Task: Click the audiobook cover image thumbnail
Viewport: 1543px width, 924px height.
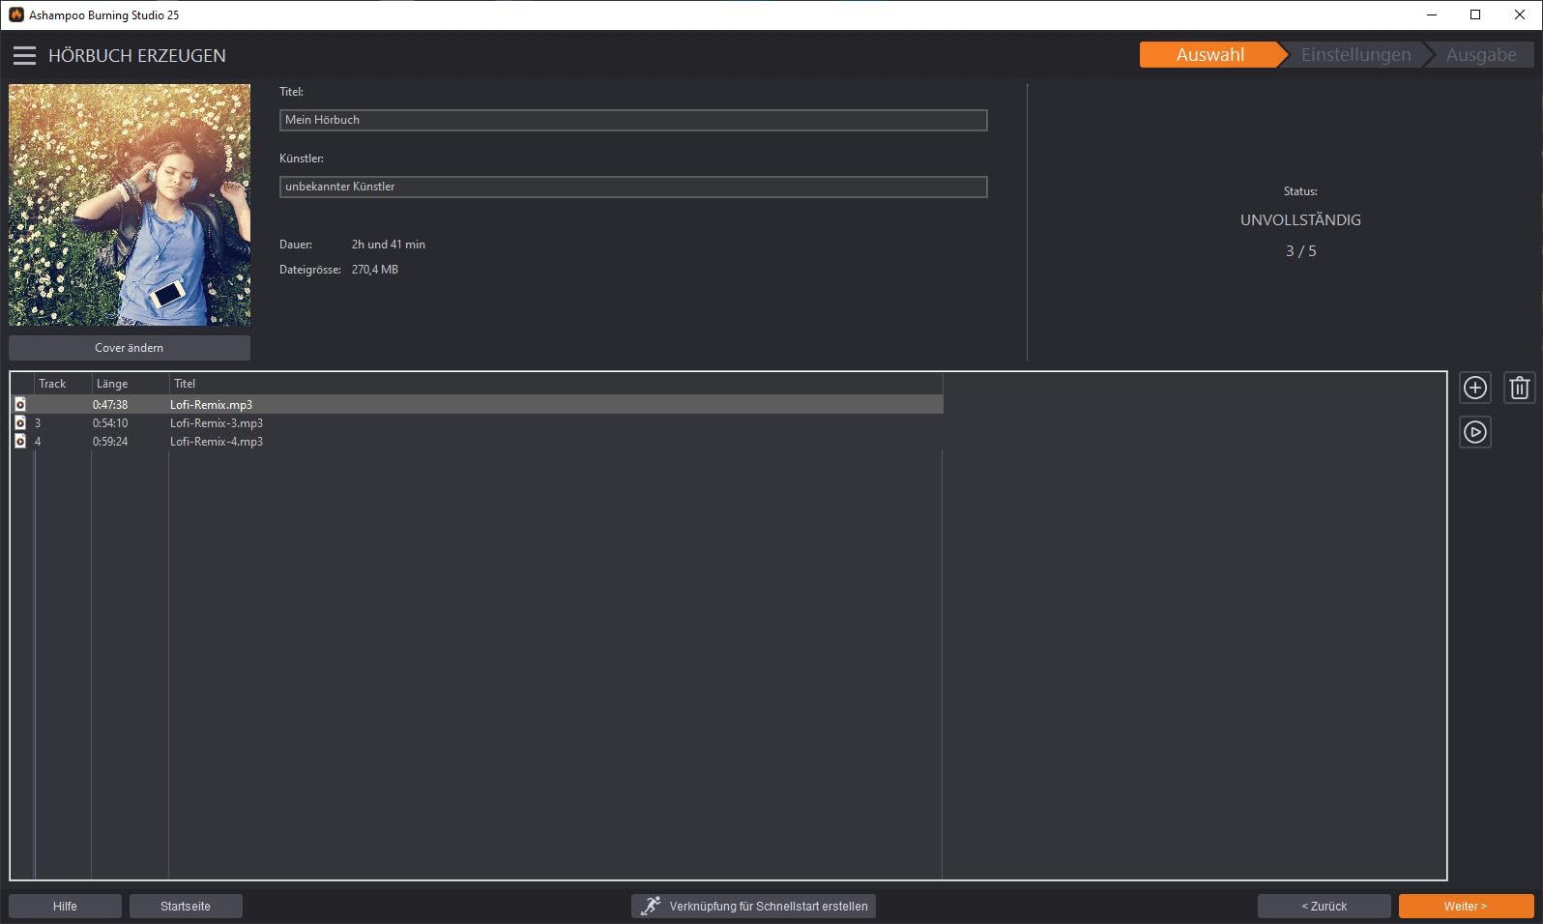Action: (x=130, y=205)
